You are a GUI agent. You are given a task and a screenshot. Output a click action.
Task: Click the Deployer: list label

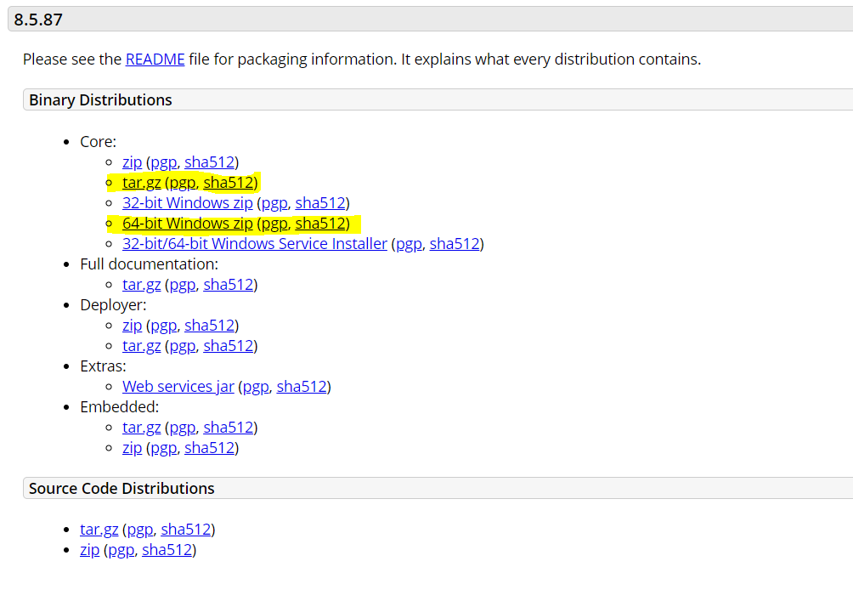(x=113, y=305)
